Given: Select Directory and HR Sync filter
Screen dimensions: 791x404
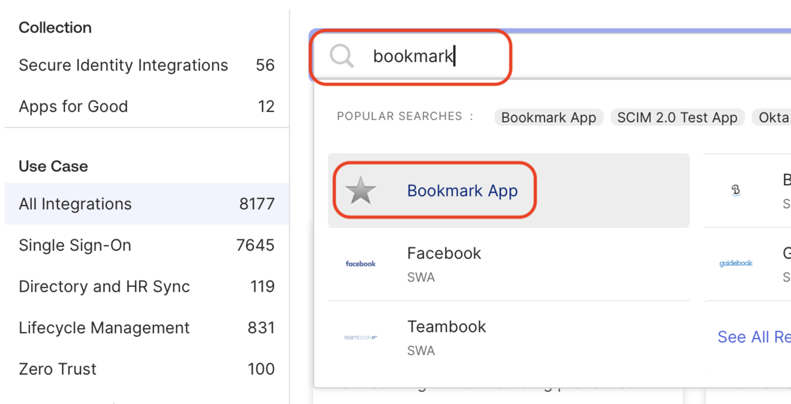Looking at the screenshot, I should (104, 286).
